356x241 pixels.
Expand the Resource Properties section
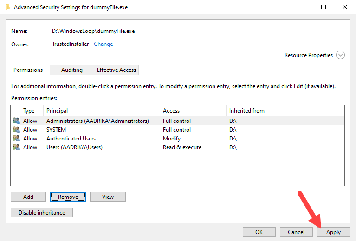(340, 55)
